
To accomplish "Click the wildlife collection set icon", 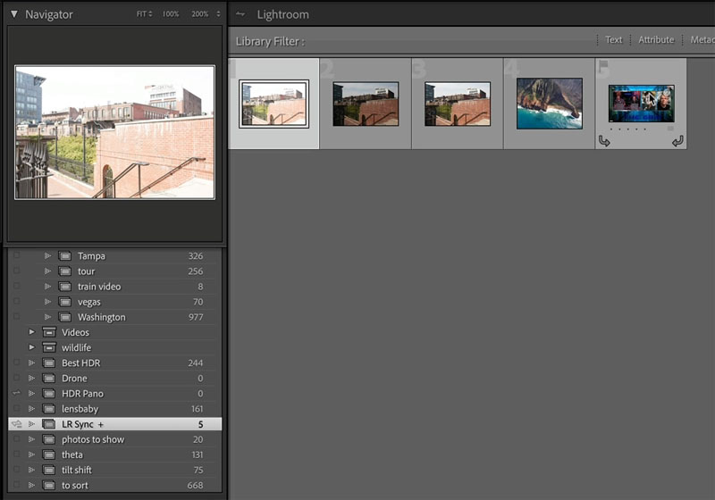I will (x=49, y=347).
